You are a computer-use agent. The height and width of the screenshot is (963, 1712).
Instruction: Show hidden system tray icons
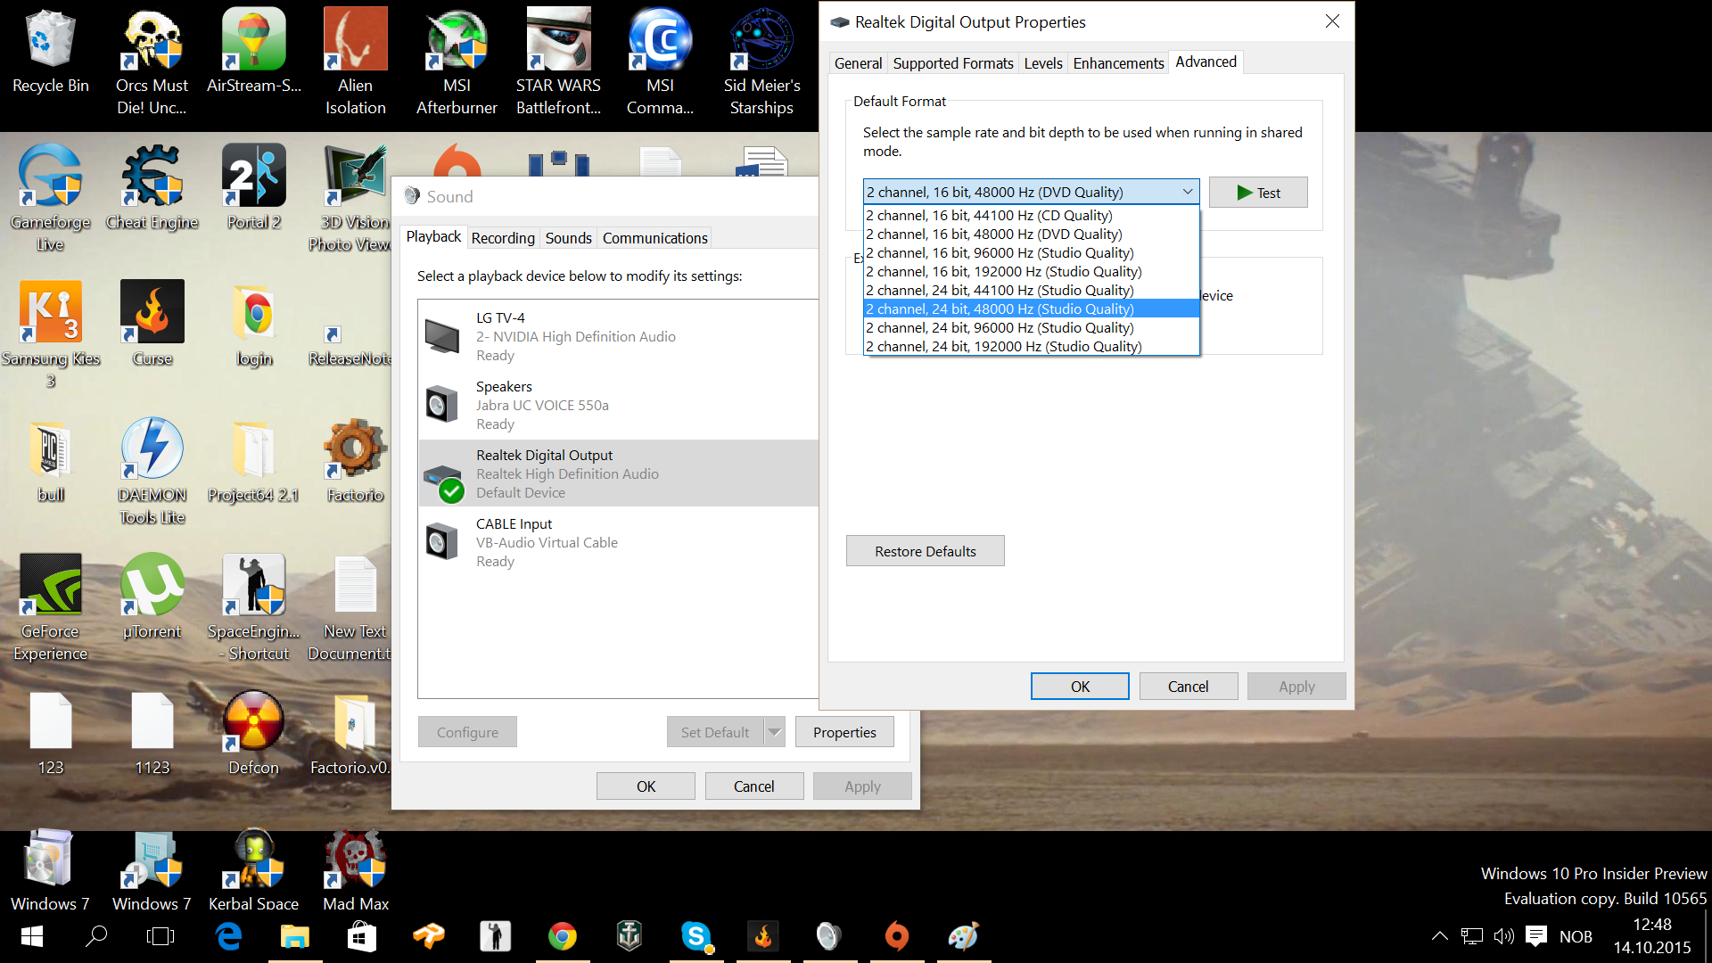pyautogui.click(x=1440, y=936)
